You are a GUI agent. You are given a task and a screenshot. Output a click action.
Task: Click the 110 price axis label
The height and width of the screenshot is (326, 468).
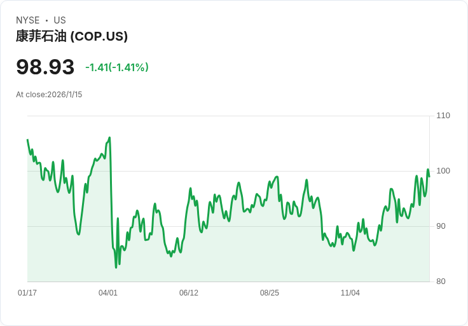[443, 116]
